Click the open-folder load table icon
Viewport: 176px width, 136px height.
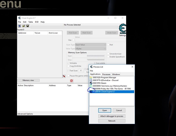click(x=23, y=26)
